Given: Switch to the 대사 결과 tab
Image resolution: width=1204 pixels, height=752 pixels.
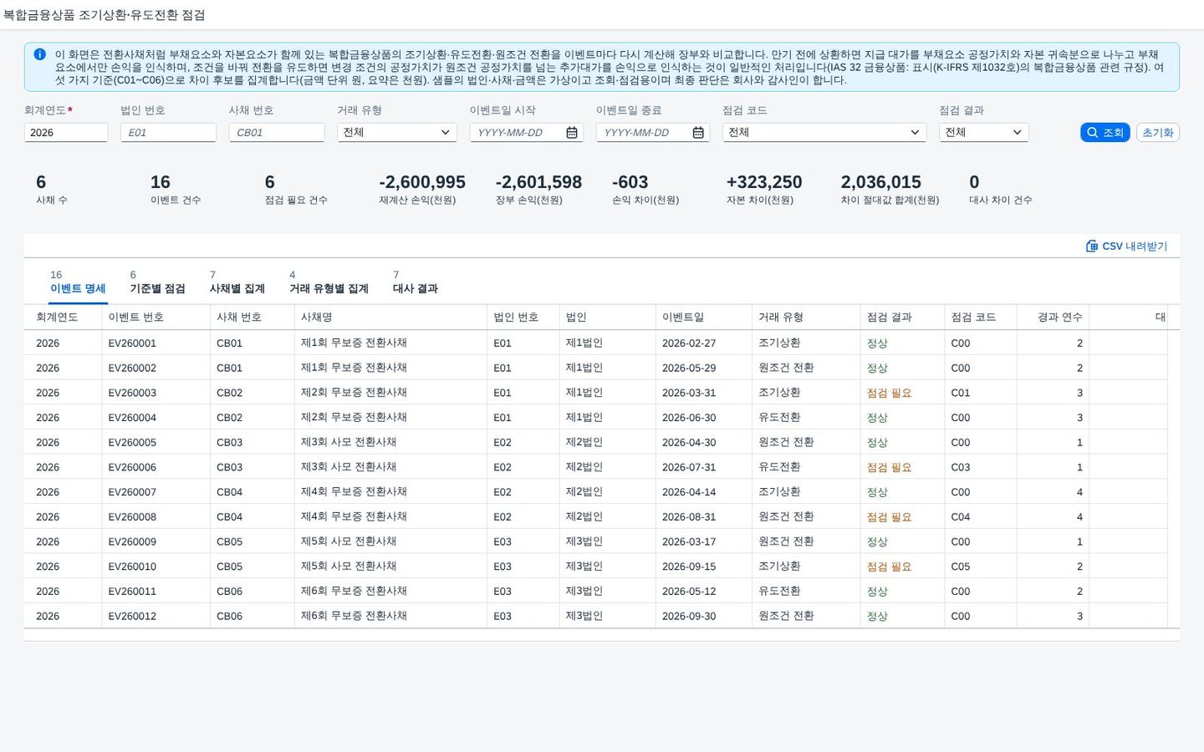Looking at the screenshot, I should click(416, 282).
